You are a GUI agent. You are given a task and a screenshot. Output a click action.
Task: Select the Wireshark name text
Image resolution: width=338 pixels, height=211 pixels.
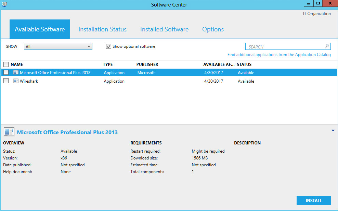coord(29,81)
